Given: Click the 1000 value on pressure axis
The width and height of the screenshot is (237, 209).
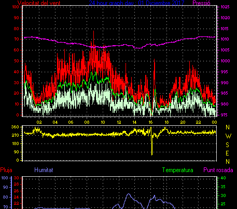Looking at the screenshot, I should (225, 61).
